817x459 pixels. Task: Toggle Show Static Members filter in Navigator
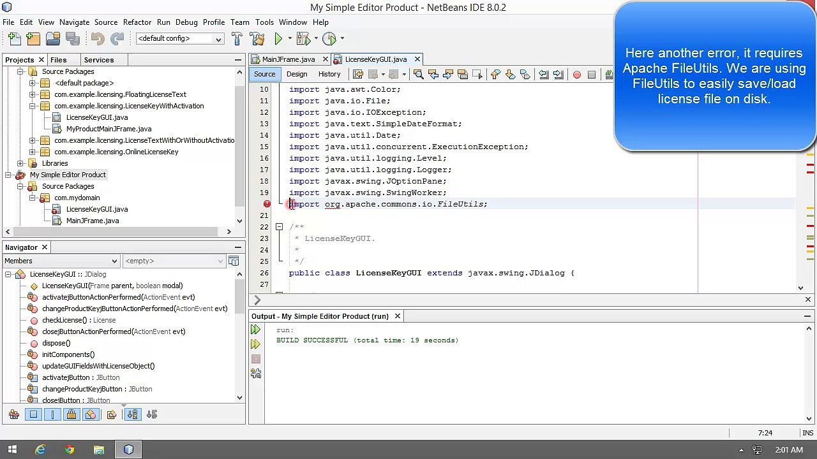click(52, 414)
